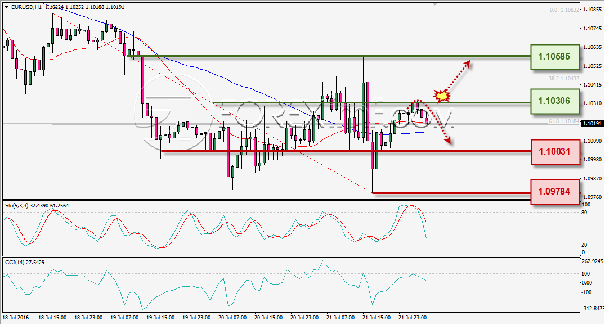Click the 80 level on Stochastic scale
The height and width of the screenshot is (325, 605).
click(x=584, y=213)
